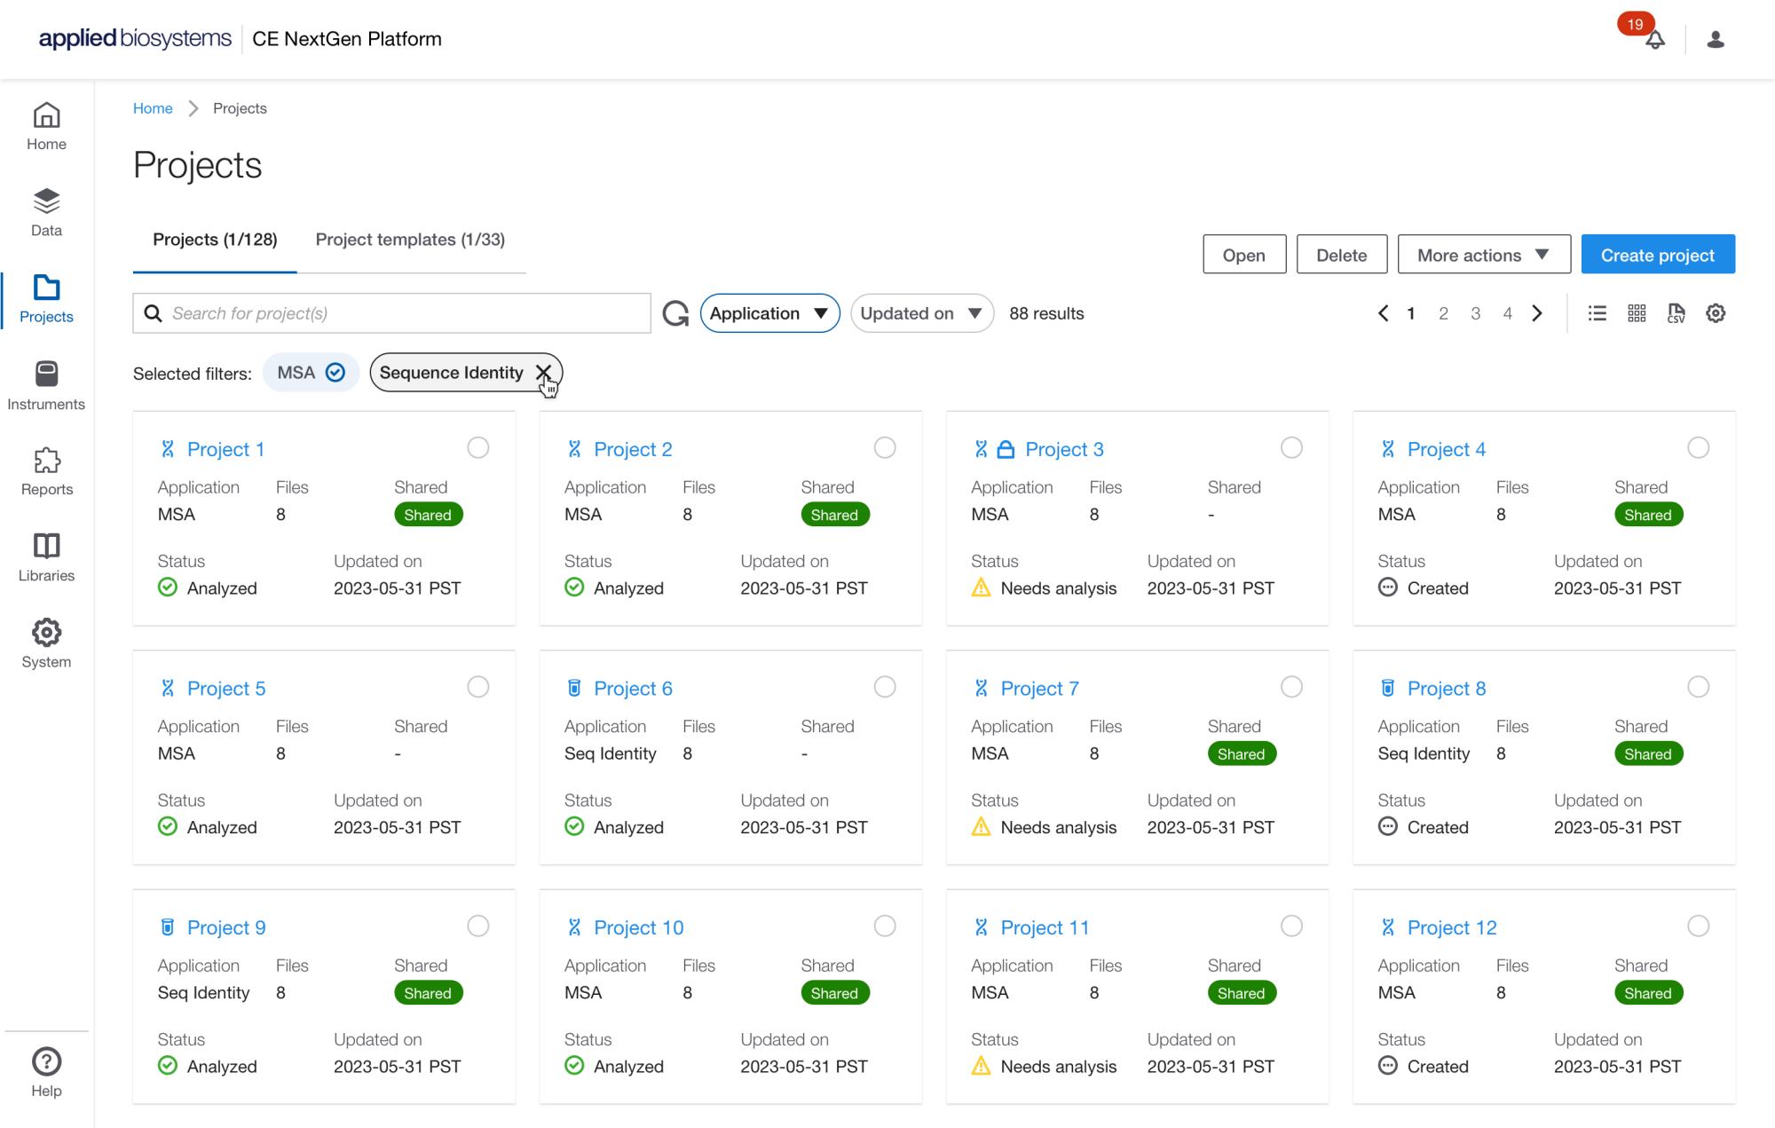
Task: Expand the Application filter dropdown
Action: pos(769,313)
